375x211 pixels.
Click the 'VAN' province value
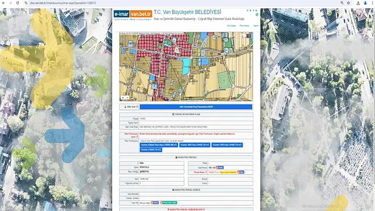point(141,163)
